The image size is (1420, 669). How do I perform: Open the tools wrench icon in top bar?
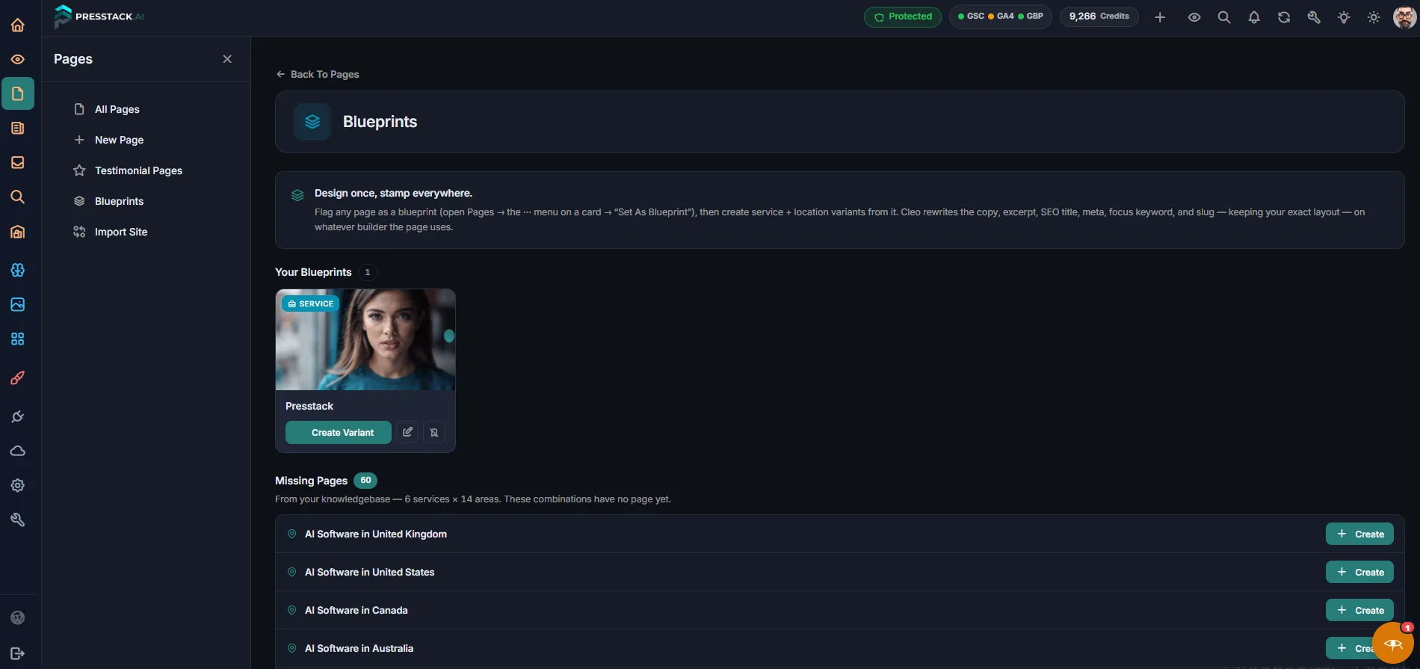tap(1314, 17)
